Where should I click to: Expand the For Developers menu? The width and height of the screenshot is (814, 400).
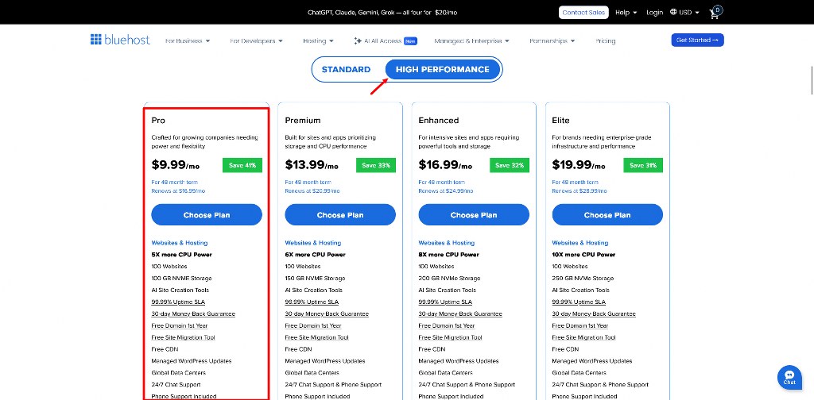click(257, 40)
